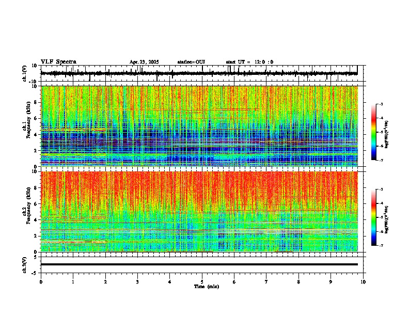Screen dimensions: 409x316
Task: Click the "ch.3(V)" axis label
Action: pos(25,265)
